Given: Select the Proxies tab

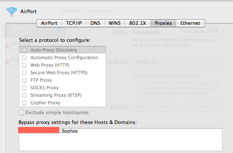Looking at the screenshot, I should [163, 23].
